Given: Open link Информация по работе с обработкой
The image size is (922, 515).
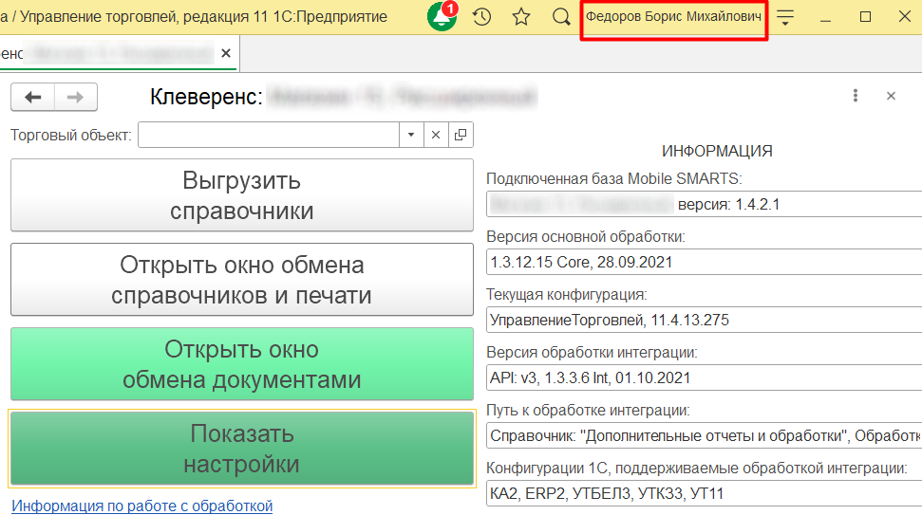Looking at the screenshot, I should (141, 506).
